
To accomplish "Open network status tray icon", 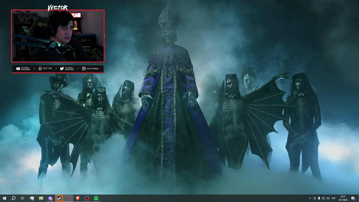I will pyautogui.click(x=324, y=198).
